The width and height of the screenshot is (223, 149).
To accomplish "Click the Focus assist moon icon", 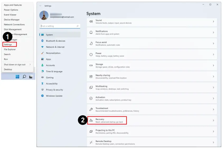I will point(91,43).
